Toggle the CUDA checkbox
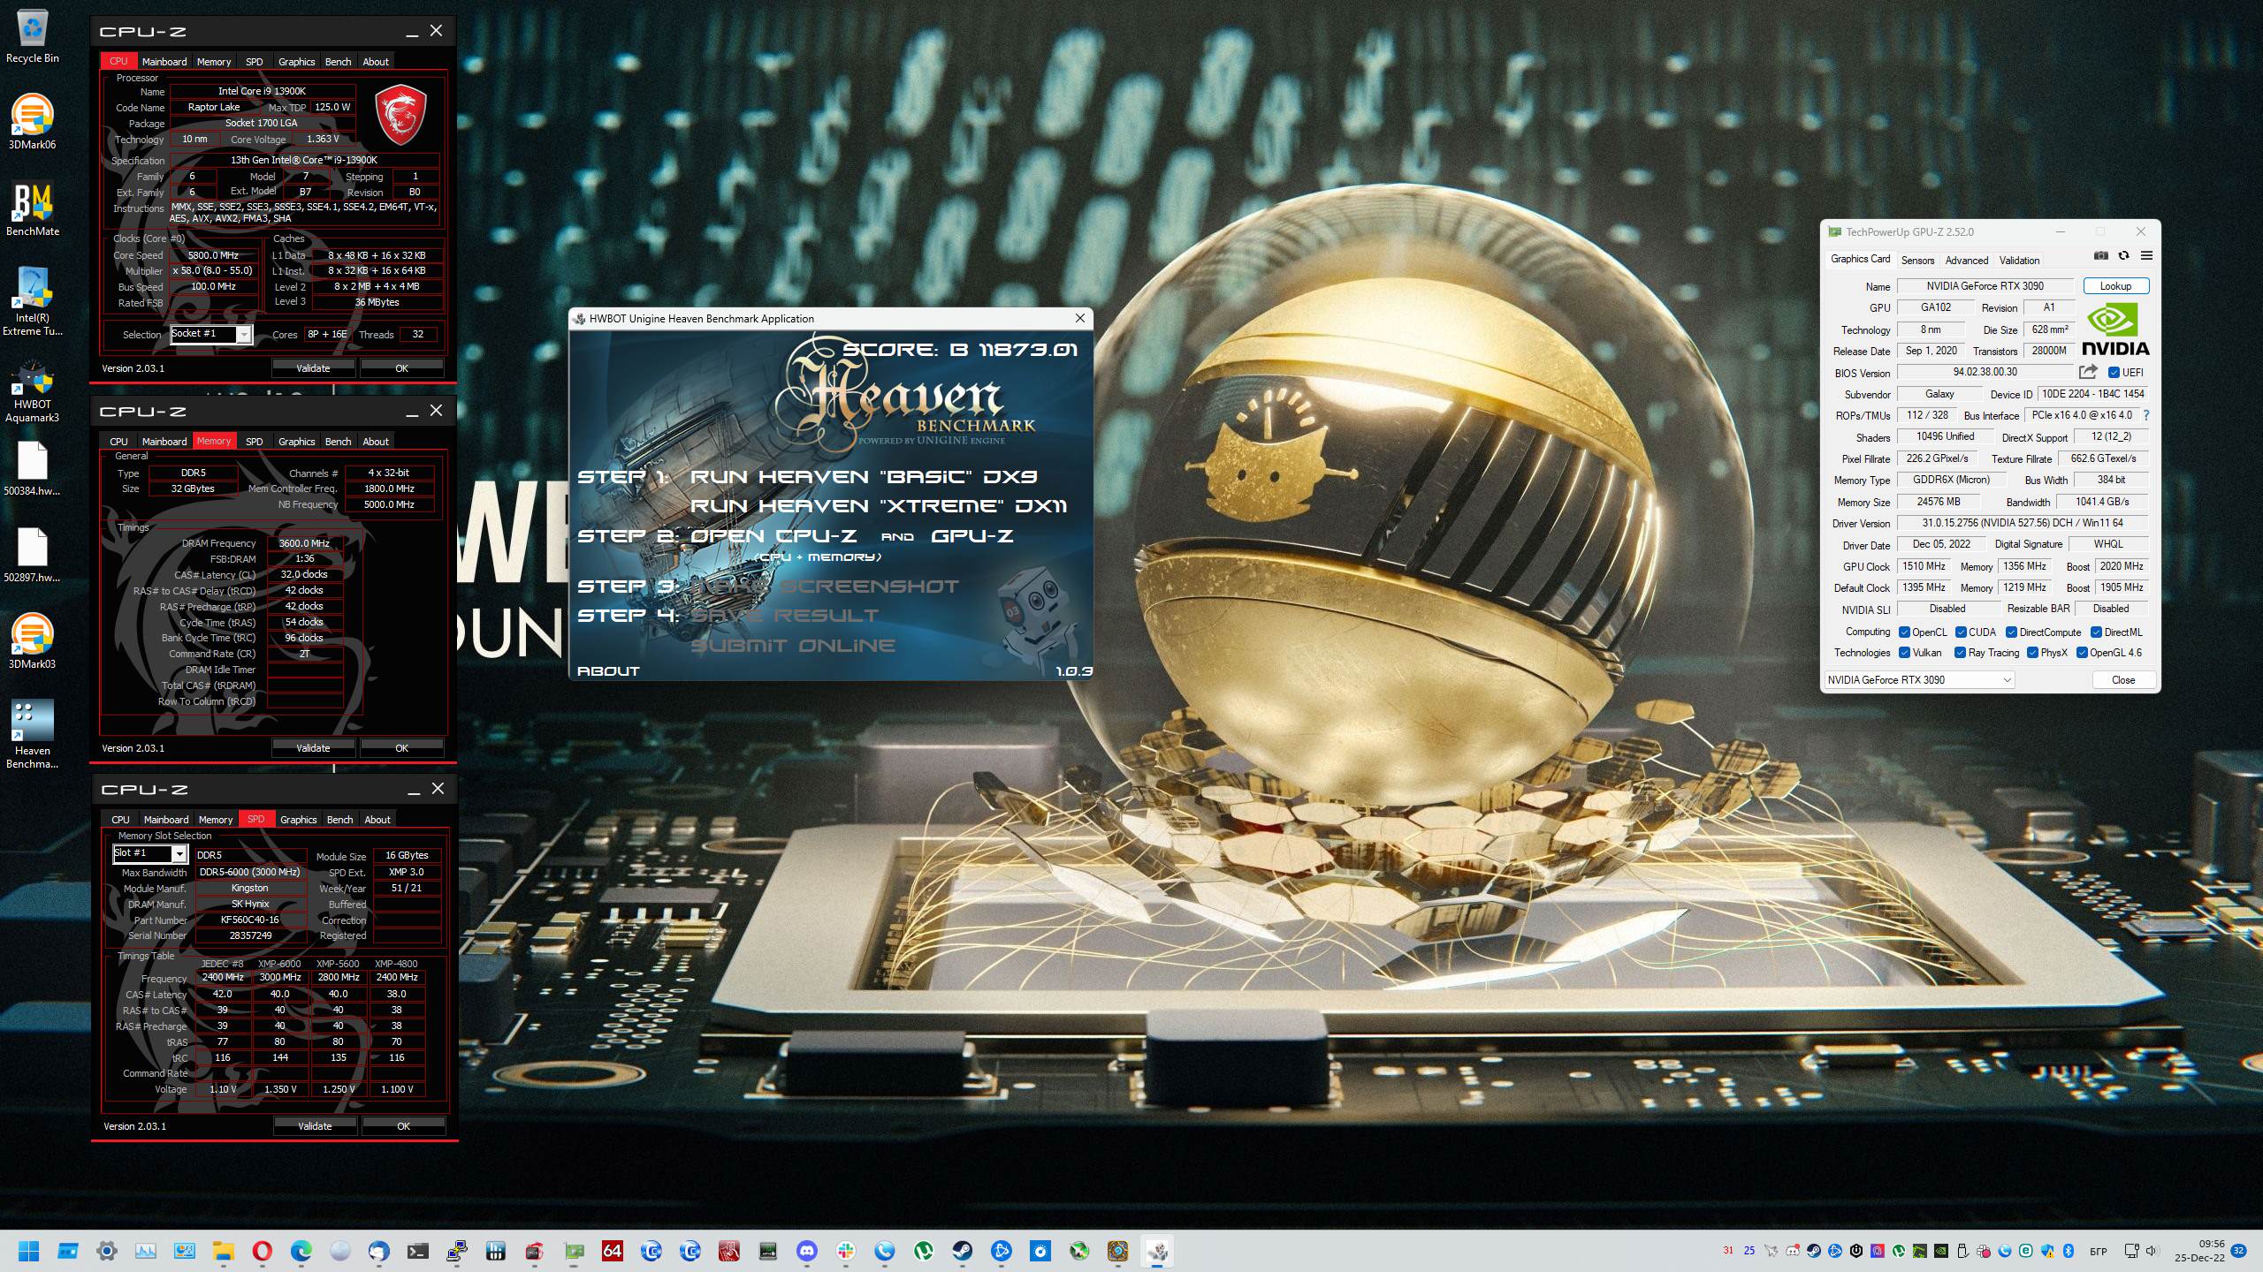Viewport: 2263px width, 1272px height. click(x=1961, y=632)
